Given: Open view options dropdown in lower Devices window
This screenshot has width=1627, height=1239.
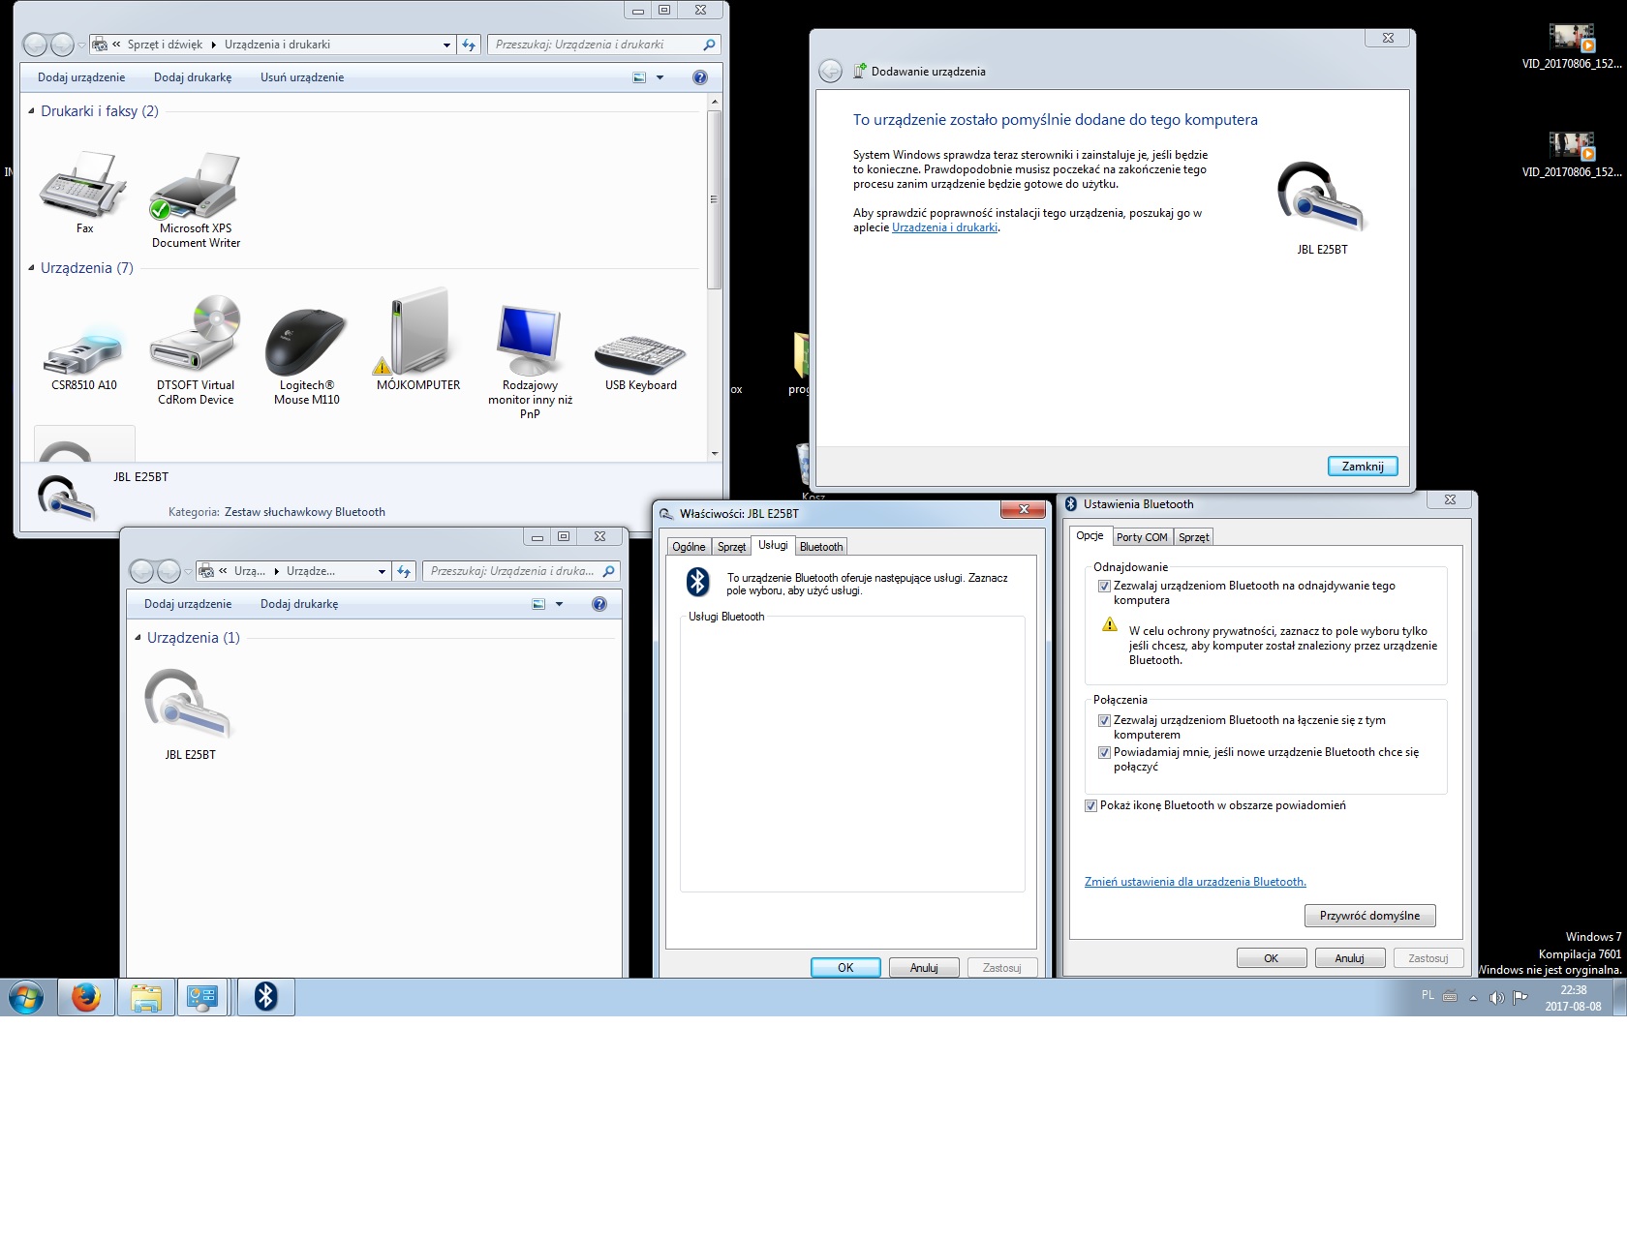Looking at the screenshot, I should [x=559, y=604].
